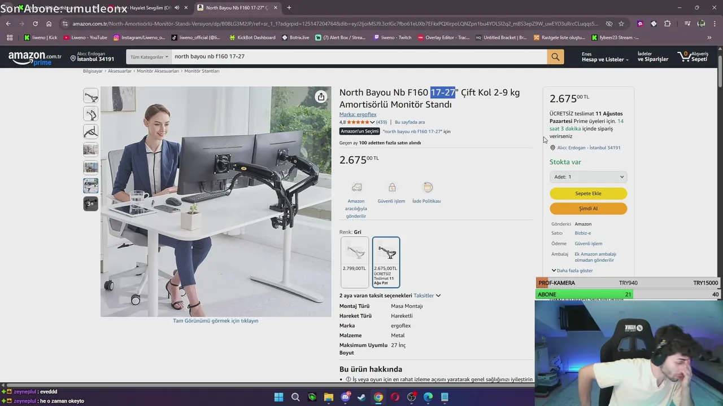Click the main product image
This screenshot has width=723, height=406.
click(x=216, y=201)
